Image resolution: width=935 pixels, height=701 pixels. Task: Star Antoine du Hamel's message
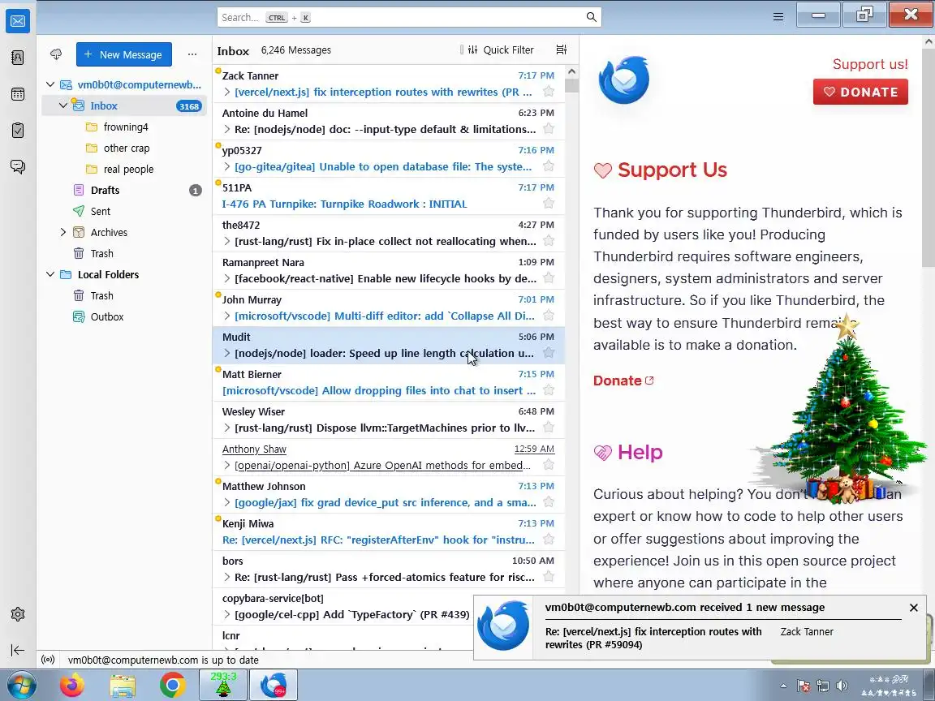[x=549, y=129]
